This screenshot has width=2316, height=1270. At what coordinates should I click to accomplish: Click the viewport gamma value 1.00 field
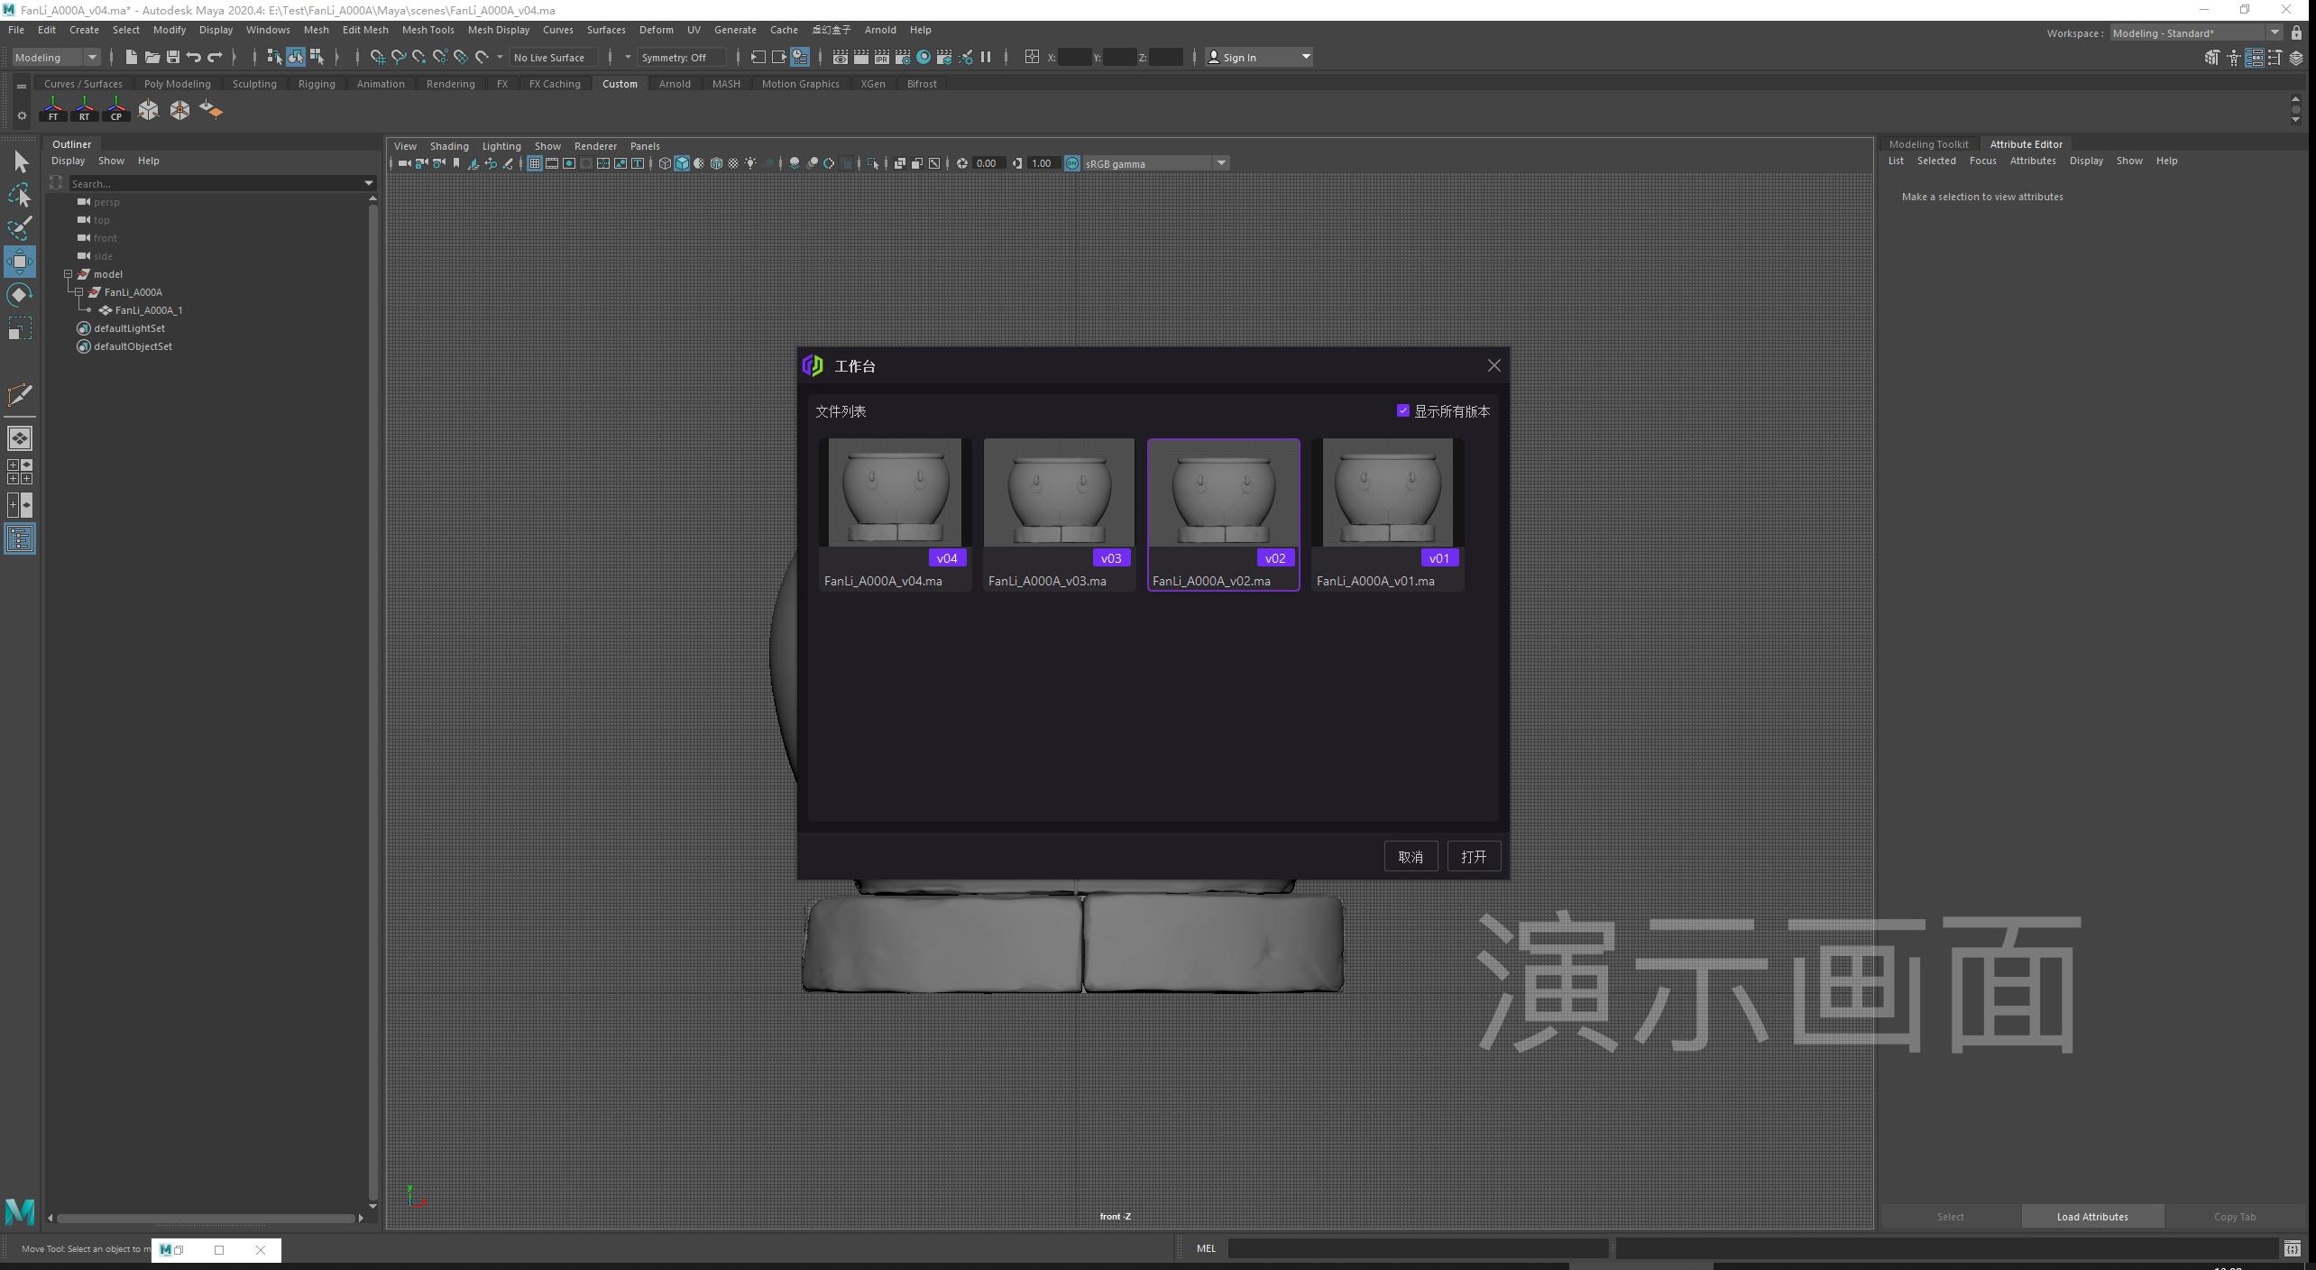point(1043,163)
